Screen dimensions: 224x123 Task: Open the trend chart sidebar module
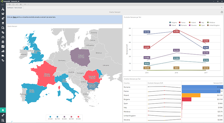tap(3, 47)
